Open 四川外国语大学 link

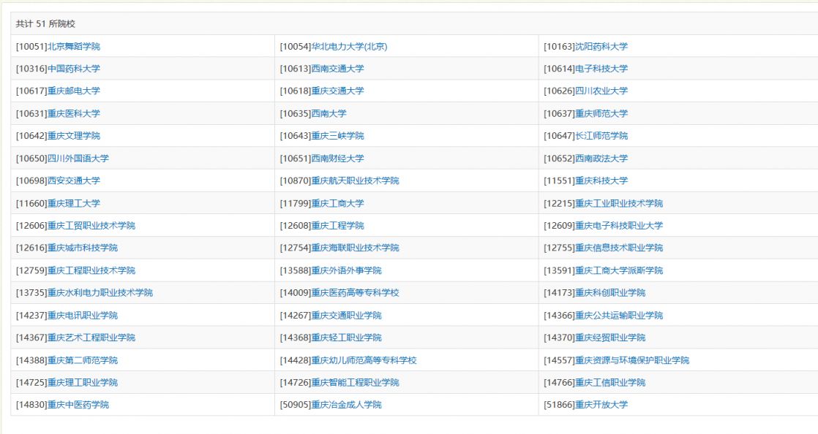[78, 159]
